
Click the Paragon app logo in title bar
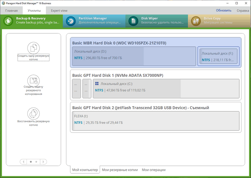pyautogui.click(x=3, y=3)
